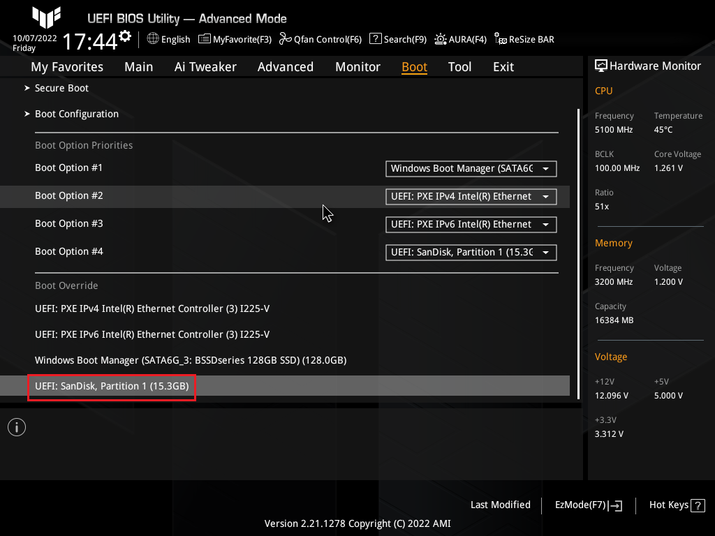Switch to the Main tab
This screenshot has height=536, width=715.
(139, 67)
